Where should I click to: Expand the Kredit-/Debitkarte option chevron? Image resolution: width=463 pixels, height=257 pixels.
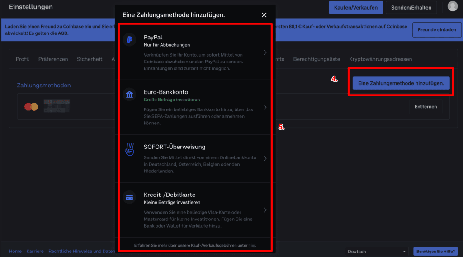point(265,210)
